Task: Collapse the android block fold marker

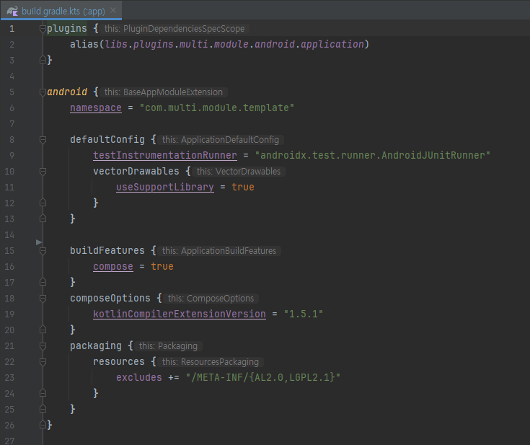Action: click(43, 92)
